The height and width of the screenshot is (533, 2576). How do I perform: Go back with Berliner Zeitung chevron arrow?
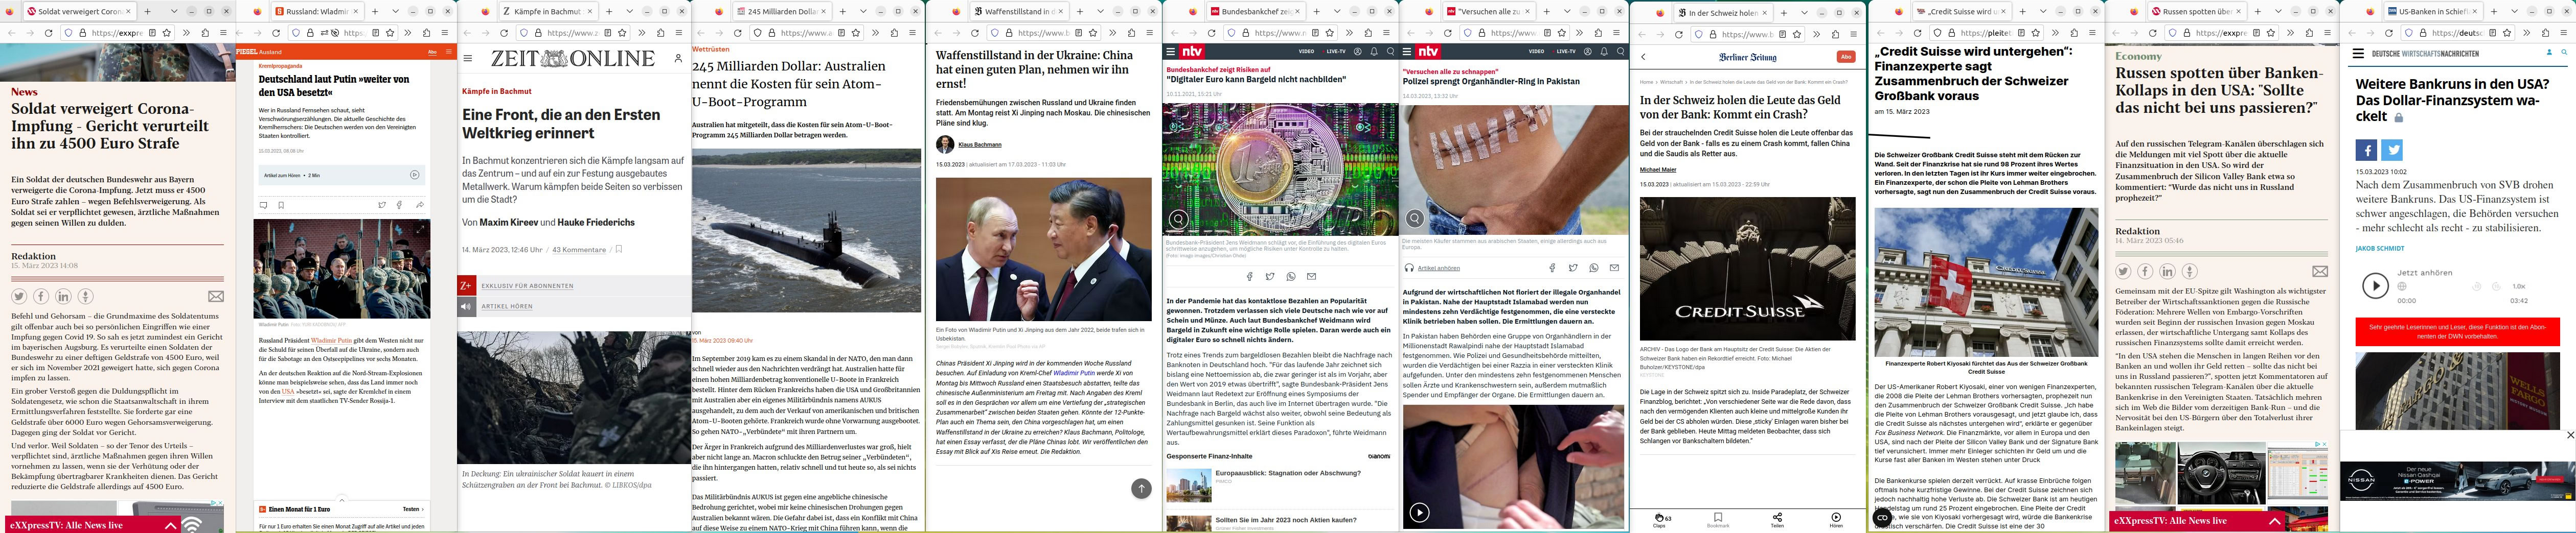[x=1643, y=57]
